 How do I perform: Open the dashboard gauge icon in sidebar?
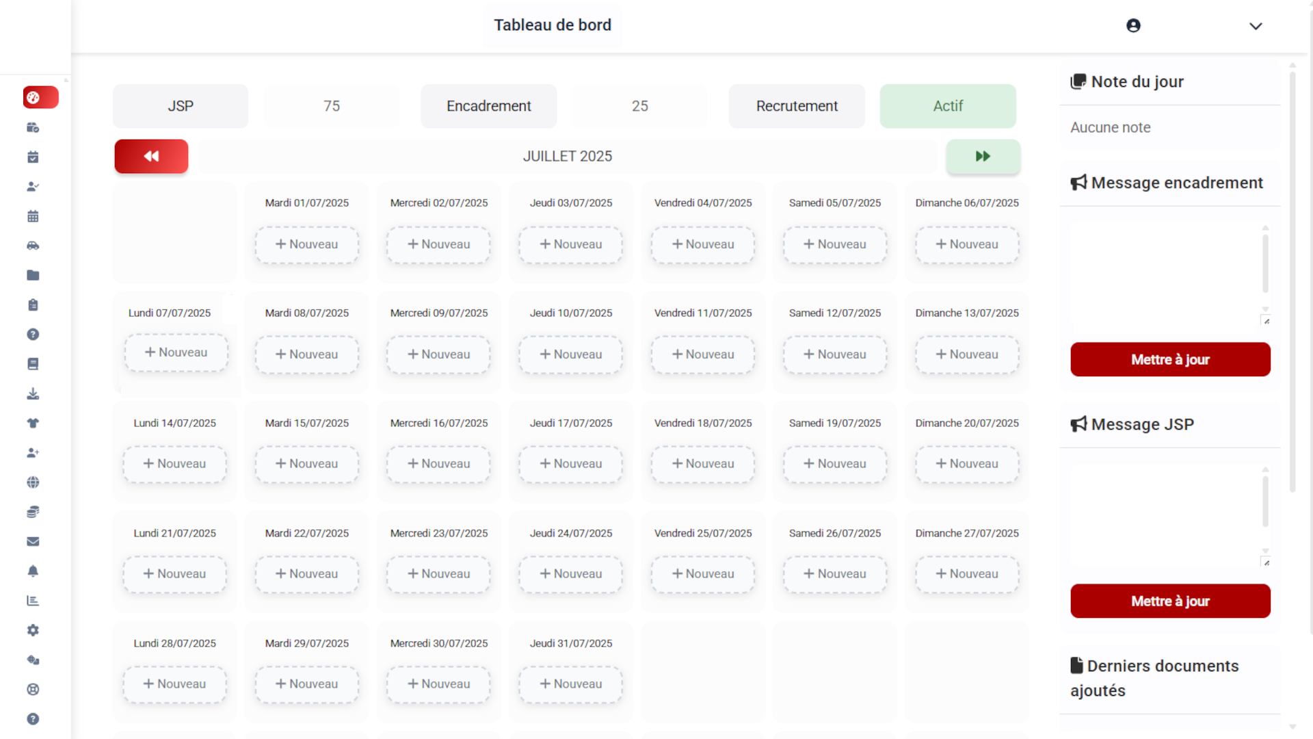34,98
